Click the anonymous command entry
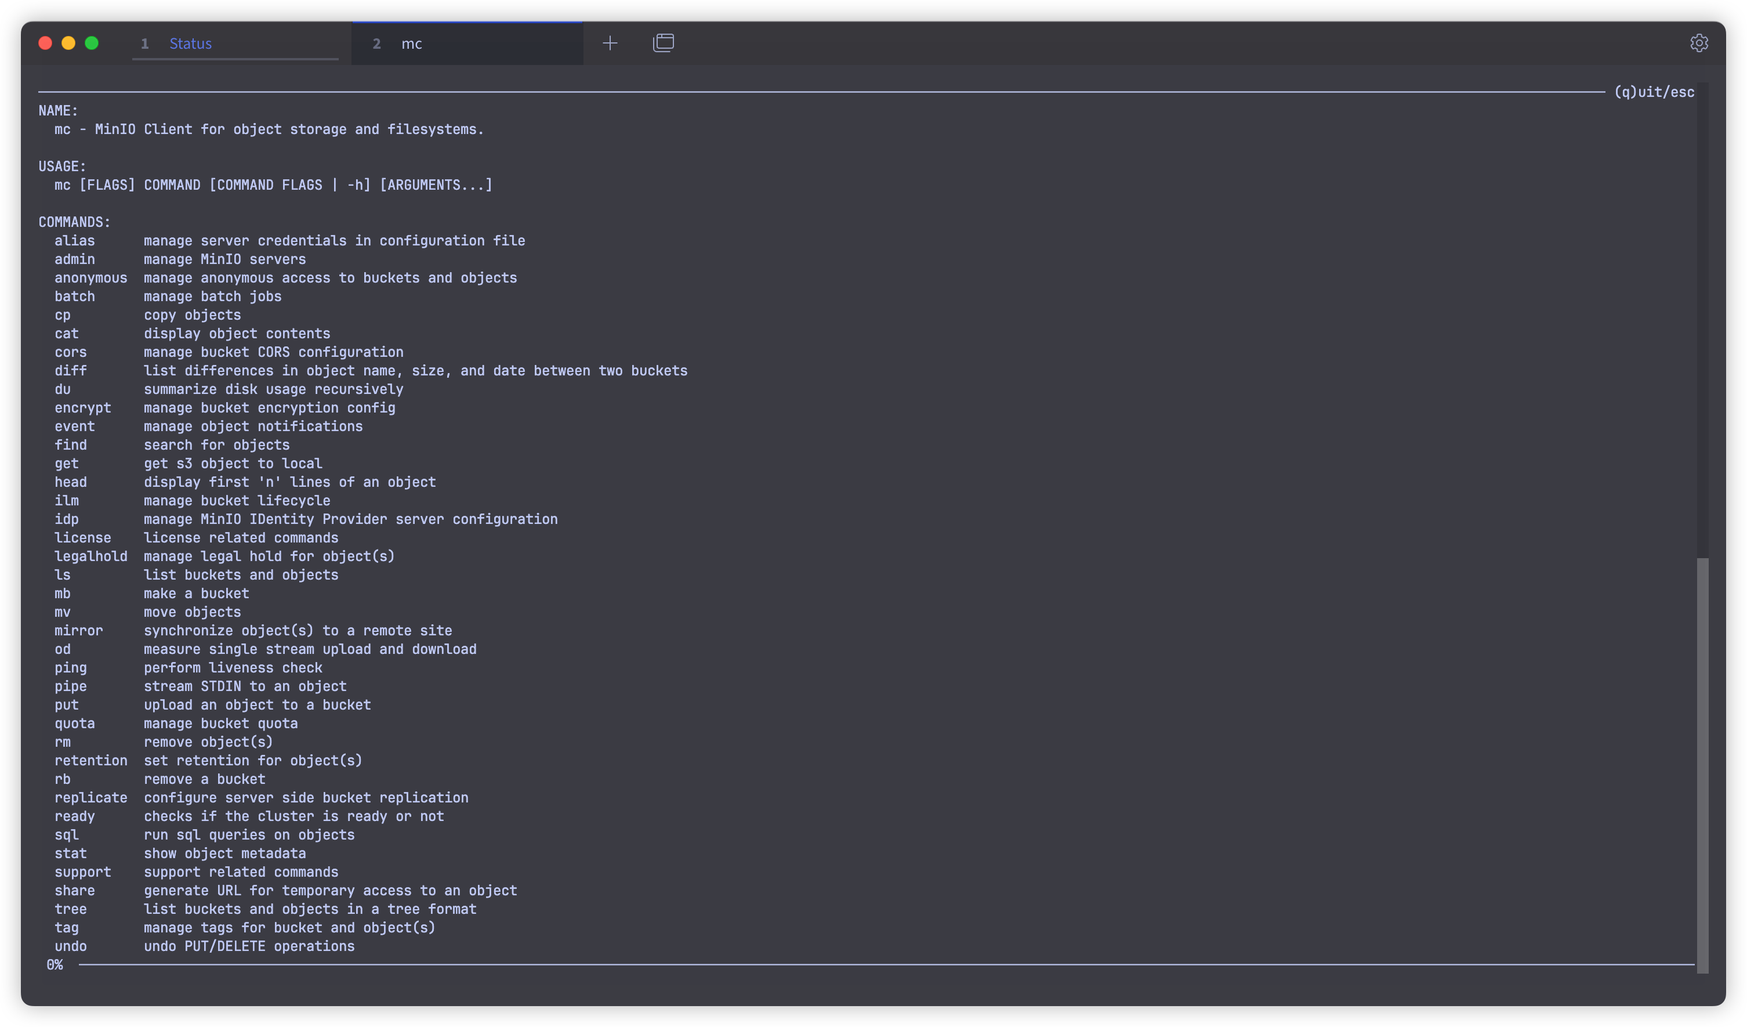This screenshot has height=1027, width=1747. [91, 277]
